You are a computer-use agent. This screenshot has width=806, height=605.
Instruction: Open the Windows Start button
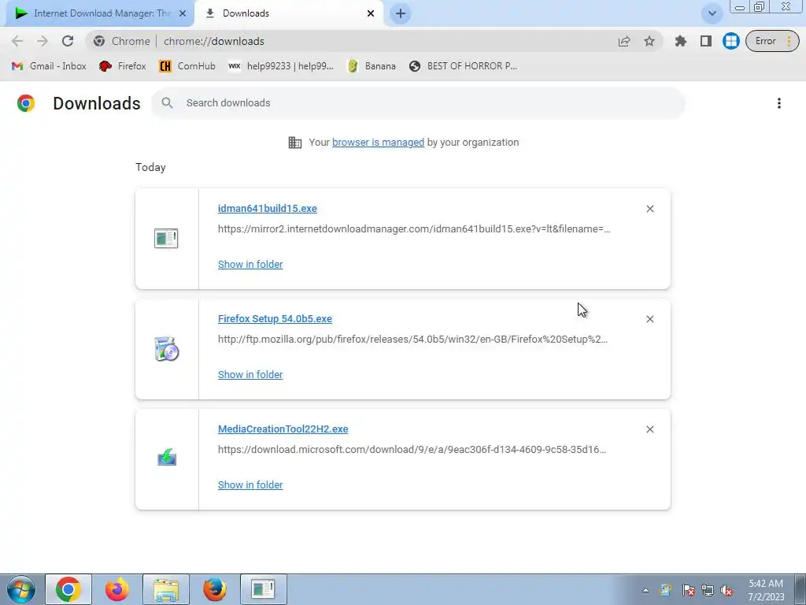point(21,589)
